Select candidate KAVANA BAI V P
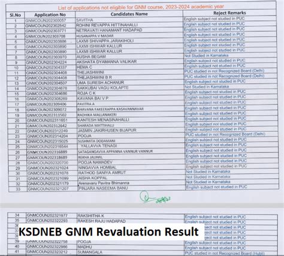The width and height of the screenshot is (284, 256). [93, 98]
